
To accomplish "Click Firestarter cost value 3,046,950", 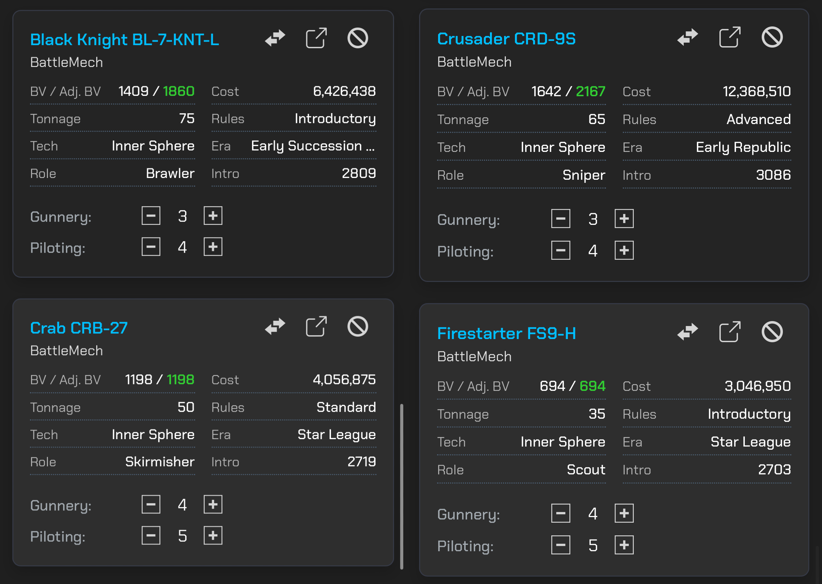I will point(757,386).
